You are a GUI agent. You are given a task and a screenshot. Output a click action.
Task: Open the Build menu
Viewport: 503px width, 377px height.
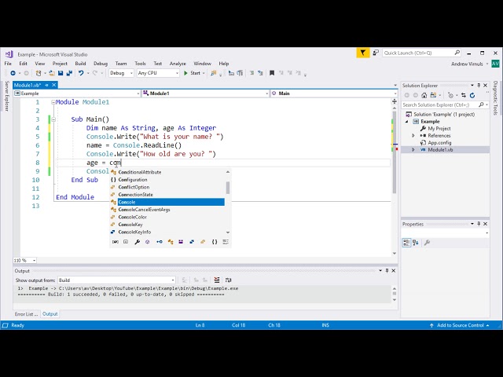pos(80,64)
